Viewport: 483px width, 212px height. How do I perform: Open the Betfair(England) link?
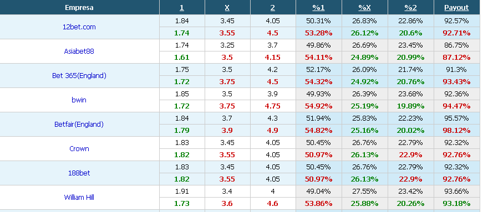click(x=79, y=125)
